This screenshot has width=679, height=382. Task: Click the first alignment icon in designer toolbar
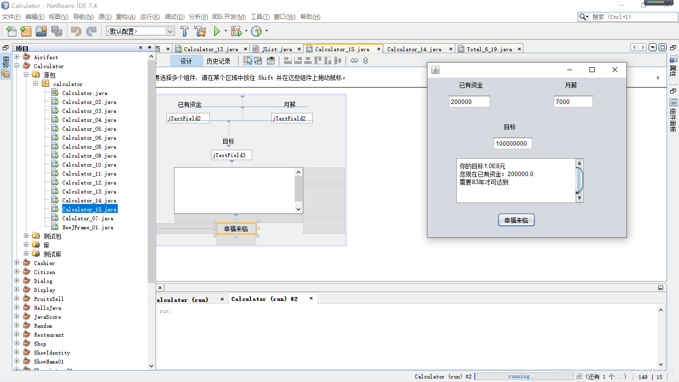288,61
